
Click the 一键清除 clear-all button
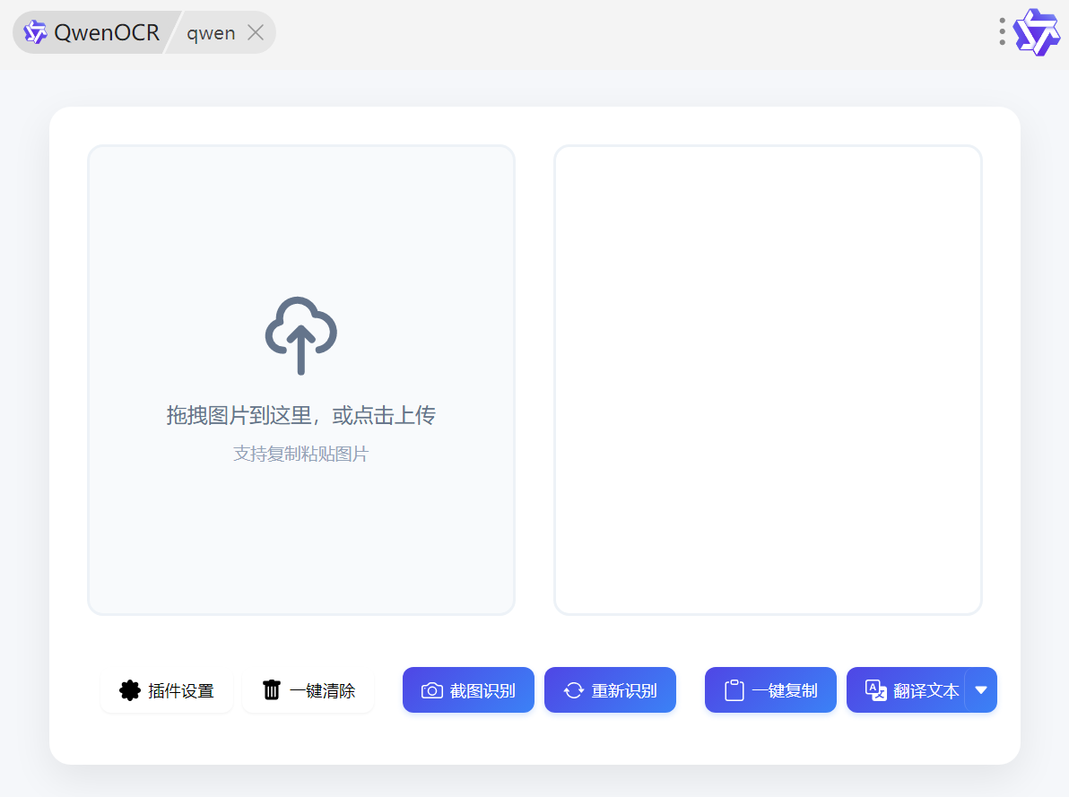coord(309,690)
